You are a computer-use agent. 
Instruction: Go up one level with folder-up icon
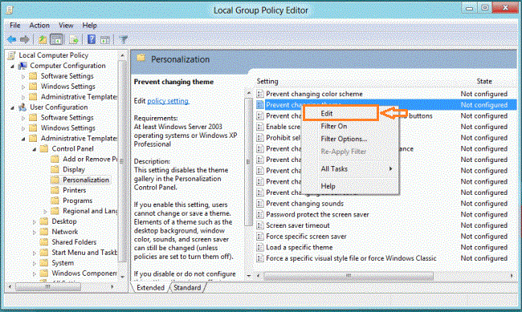click(x=43, y=39)
